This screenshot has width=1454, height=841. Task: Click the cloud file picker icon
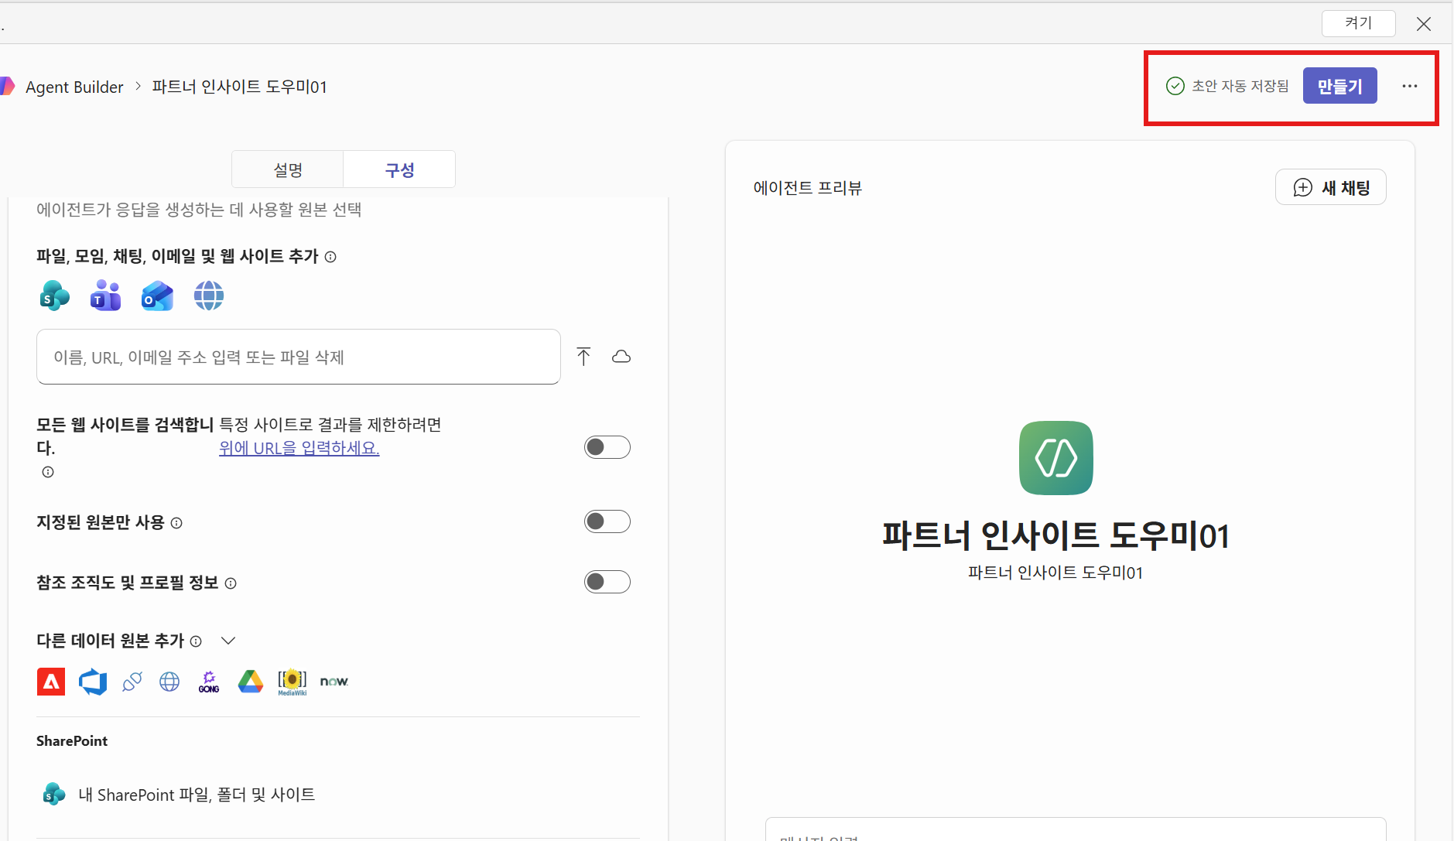(621, 357)
